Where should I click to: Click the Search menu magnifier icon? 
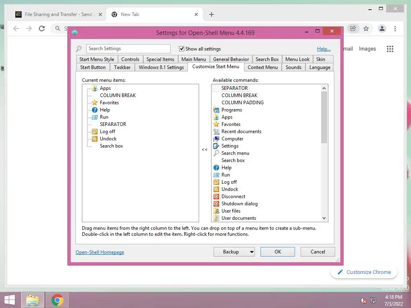coord(216,153)
